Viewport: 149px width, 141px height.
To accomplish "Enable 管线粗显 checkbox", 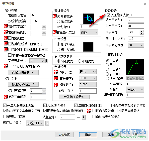I will (x=10, y=38).
